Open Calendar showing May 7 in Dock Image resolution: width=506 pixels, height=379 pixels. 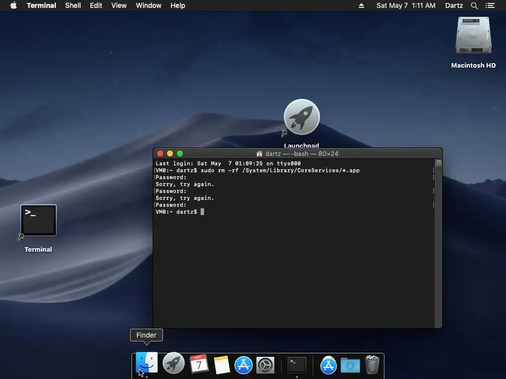click(199, 364)
